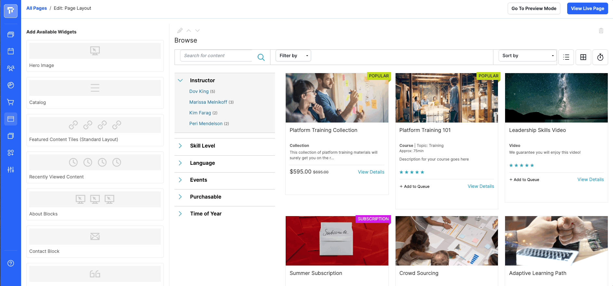The image size is (613, 286).
Task: Open the content cards sidebar icon
Action: click(x=11, y=34)
